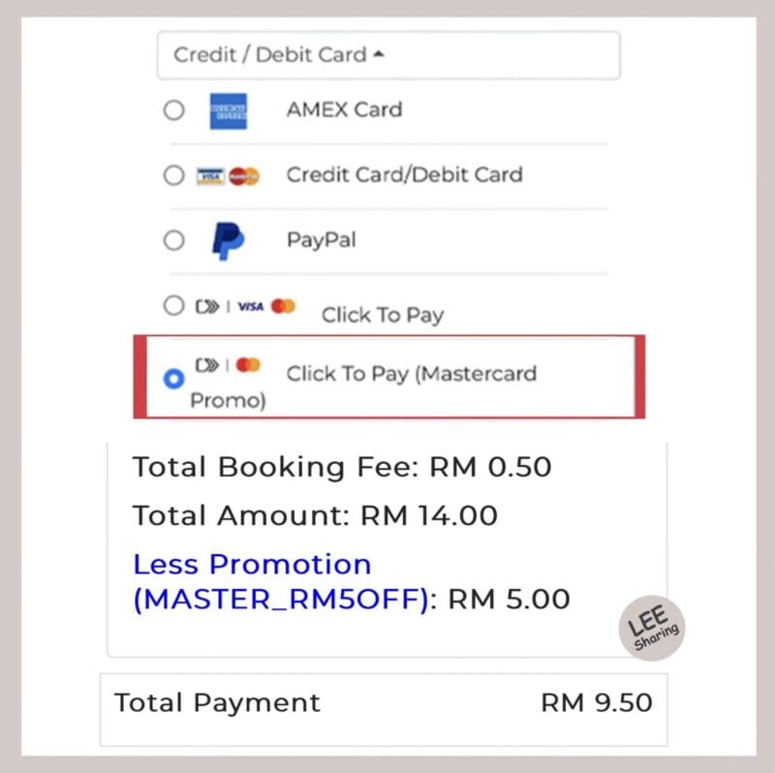Click the PayPal option label
The height and width of the screenshot is (773, 775).
(x=322, y=240)
